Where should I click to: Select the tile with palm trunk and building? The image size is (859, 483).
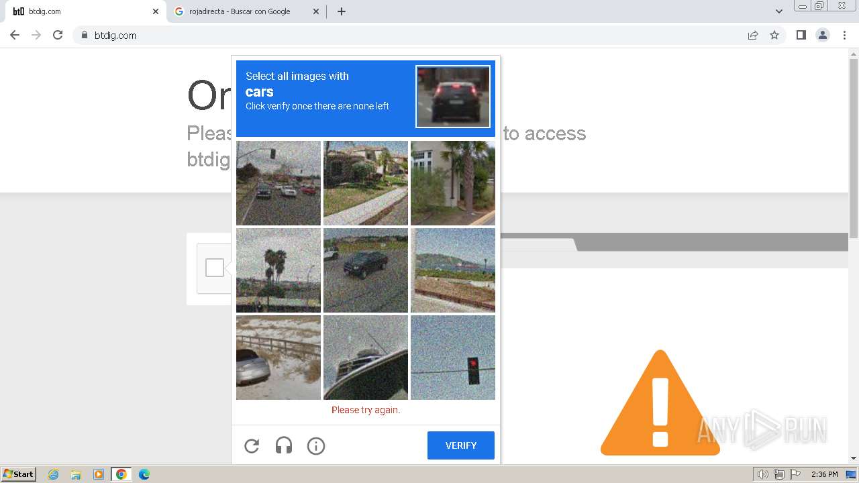tap(453, 183)
